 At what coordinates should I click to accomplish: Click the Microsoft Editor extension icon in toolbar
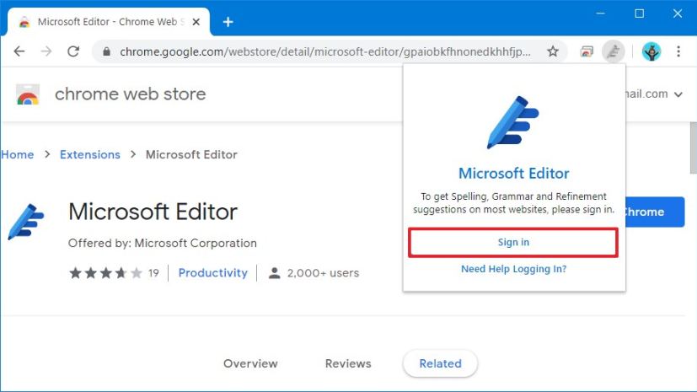tap(614, 51)
